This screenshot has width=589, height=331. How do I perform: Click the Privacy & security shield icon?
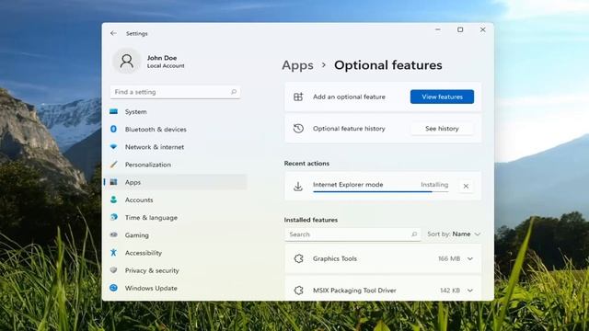[113, 270]
